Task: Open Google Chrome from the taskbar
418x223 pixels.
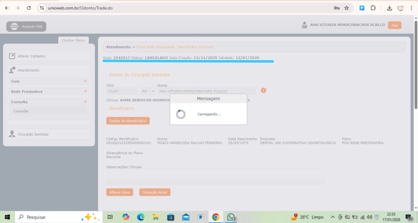Action: (x=216, y=217)
